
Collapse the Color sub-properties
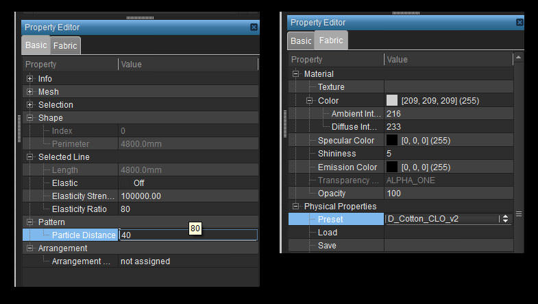[x=310, y=101]
